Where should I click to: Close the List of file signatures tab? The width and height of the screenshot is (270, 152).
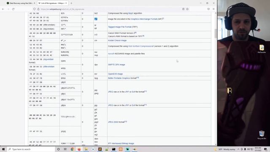(x=66, y=3)
